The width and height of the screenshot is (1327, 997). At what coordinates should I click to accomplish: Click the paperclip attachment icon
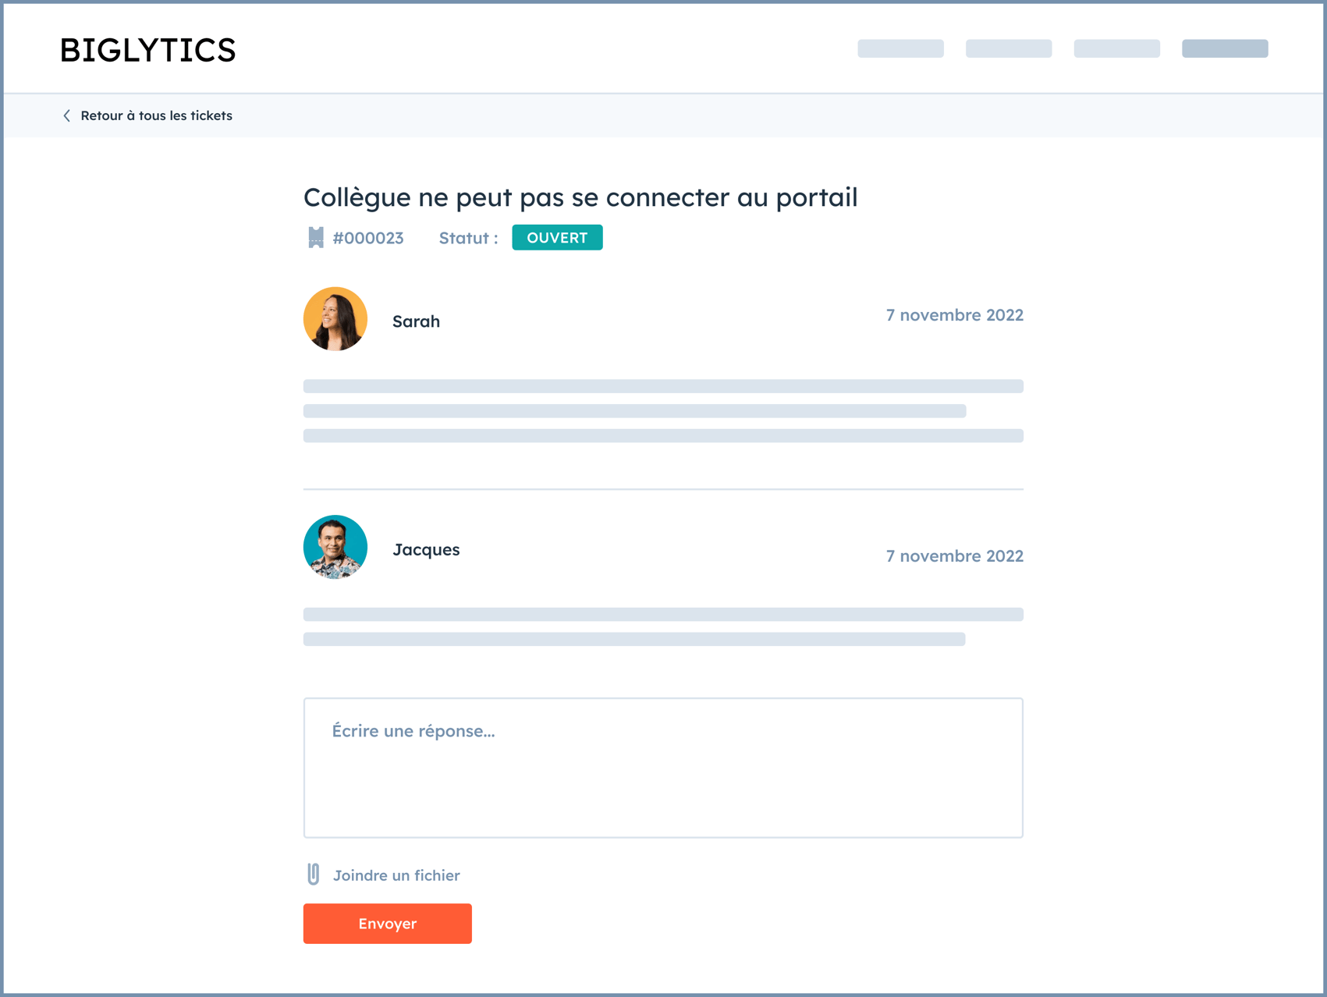(312, 875)
